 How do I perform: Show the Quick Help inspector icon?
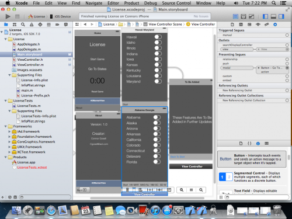pos(241,25)
